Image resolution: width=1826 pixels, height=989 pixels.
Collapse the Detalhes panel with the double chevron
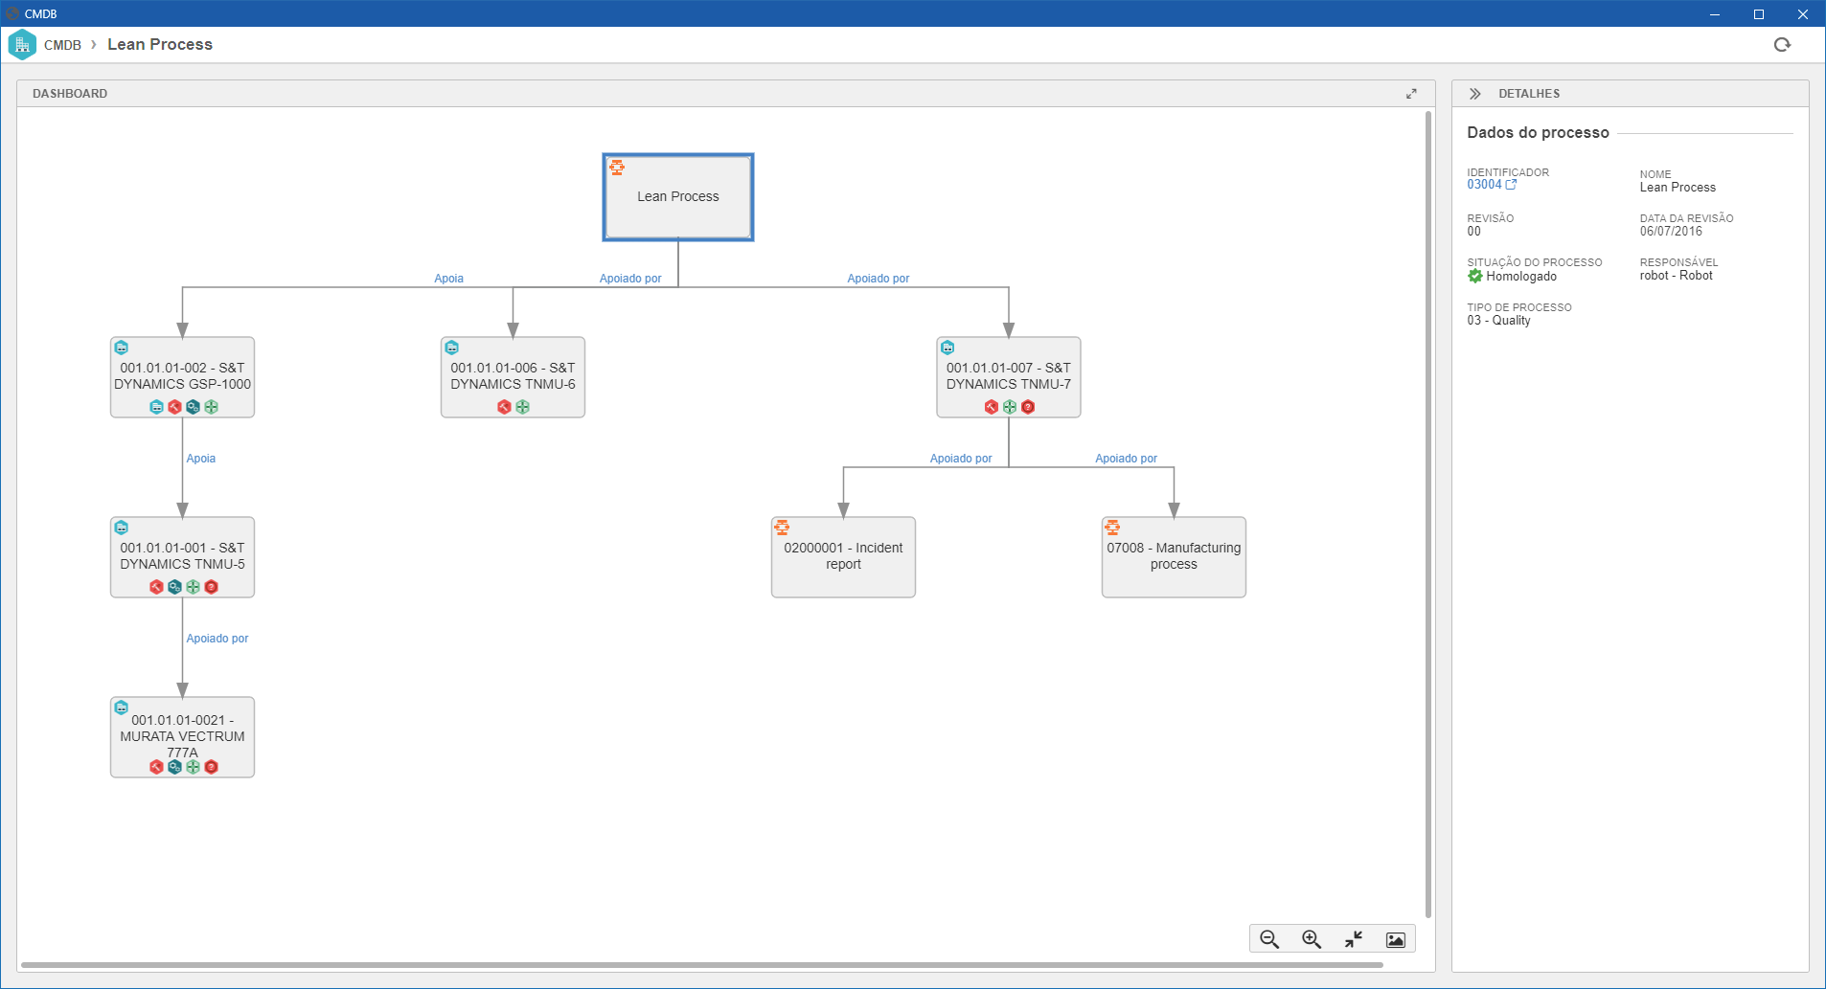pos(1475,93)
